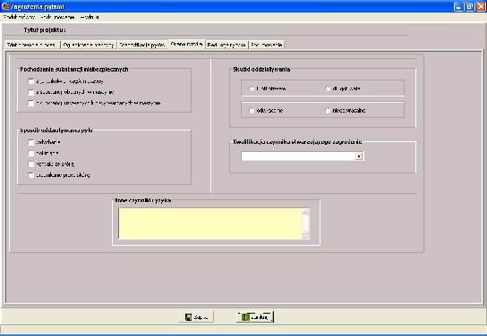Viewport: 487px width, 336px height.
Task: Select the długotrwałe radio button
Action: pyautogui.click(x=328, y=88)
